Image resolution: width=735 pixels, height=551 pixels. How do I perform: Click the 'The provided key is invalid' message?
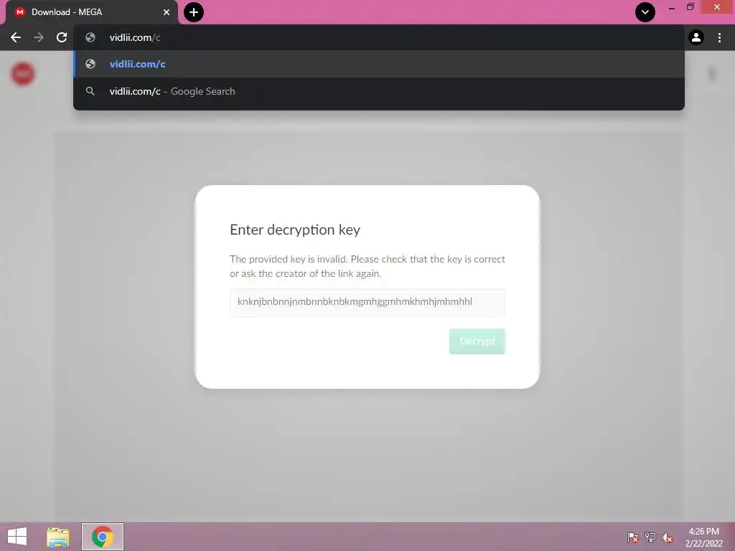click(x=367, y=266)
